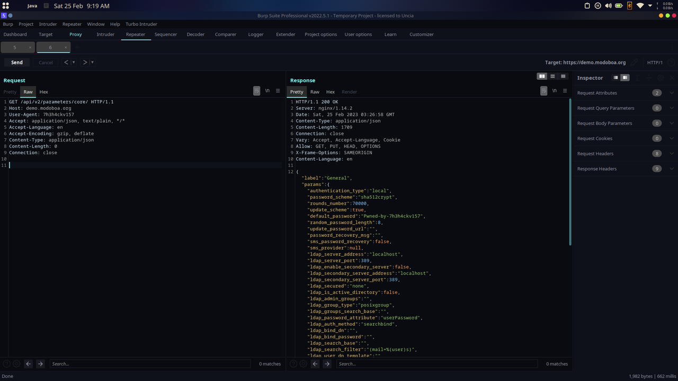
Task: Open system tray dropdown arrow
Action: [x=650, y=6]
